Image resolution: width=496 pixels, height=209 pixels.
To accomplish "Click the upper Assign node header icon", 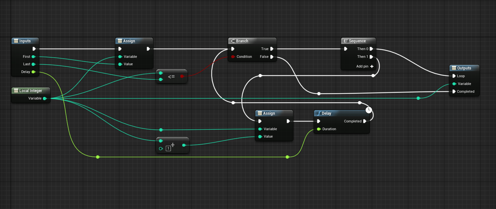I will click(x=120, y=41).
